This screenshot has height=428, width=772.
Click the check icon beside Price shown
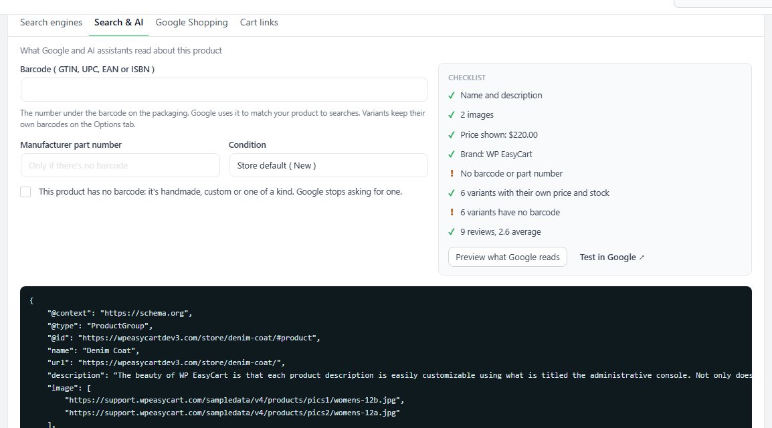tap(452, 135)
